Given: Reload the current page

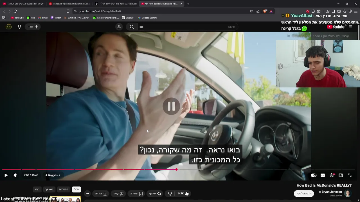Looking at the screenshot, I should tap(15, 11).
